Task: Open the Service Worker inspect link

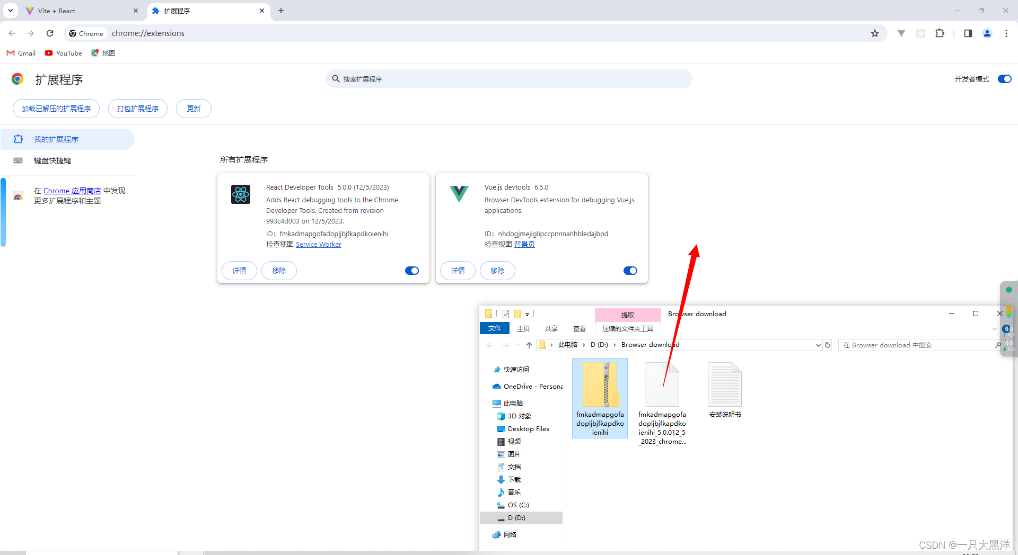Action: tap(318, 244)
